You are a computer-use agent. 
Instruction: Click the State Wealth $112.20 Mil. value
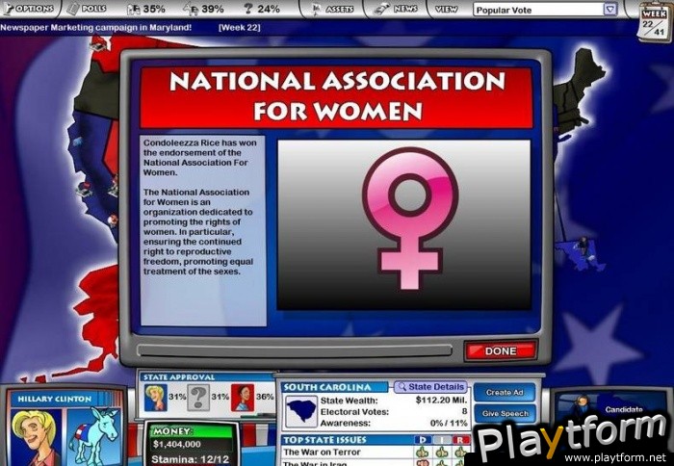pos(441,401)
